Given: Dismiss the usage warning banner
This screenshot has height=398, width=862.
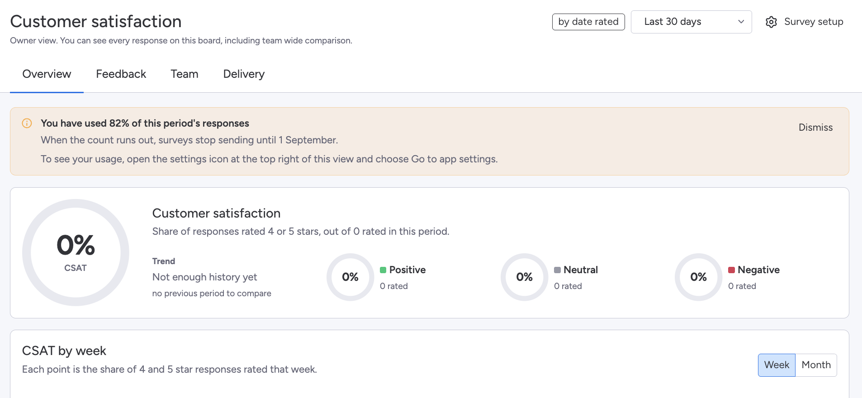Looking at the screenshot, I should coord(815,128).
